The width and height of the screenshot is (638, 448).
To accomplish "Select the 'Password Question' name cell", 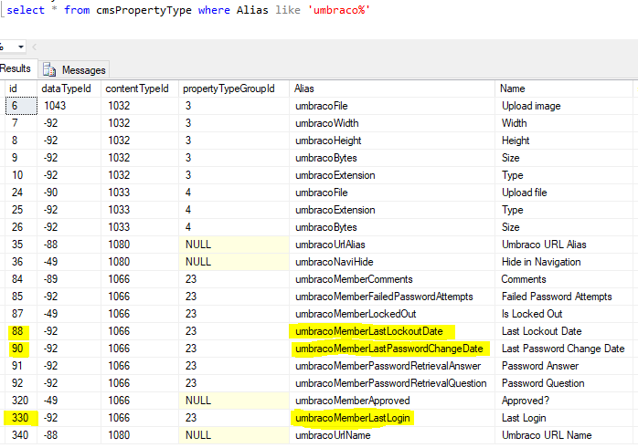I will tap(564, 383).
